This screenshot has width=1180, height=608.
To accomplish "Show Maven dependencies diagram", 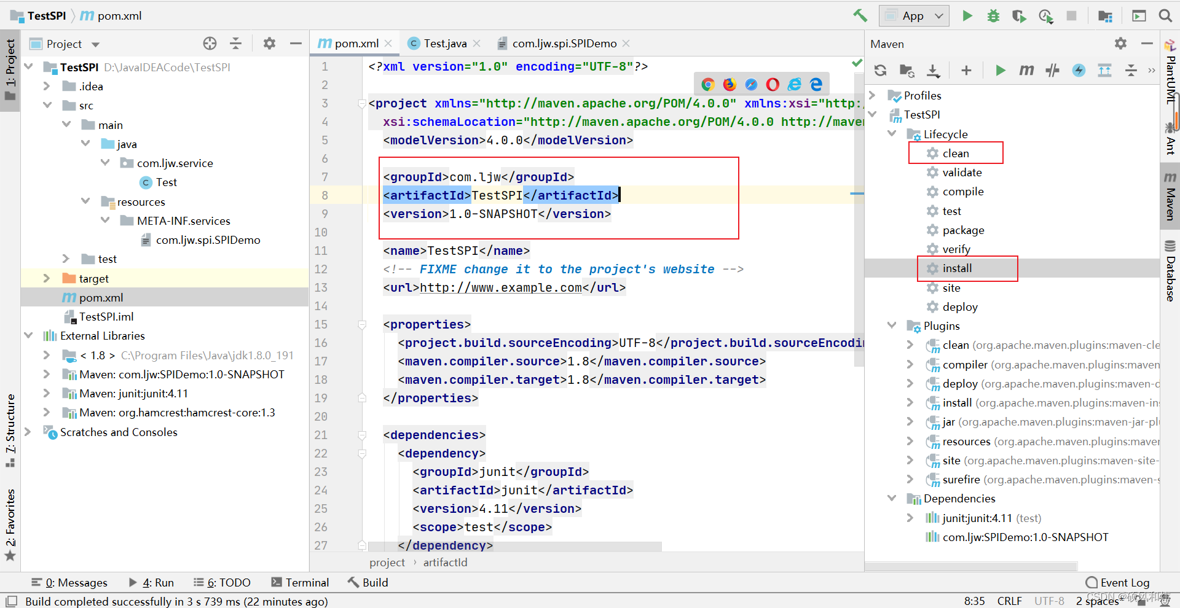I will 1104,71.
